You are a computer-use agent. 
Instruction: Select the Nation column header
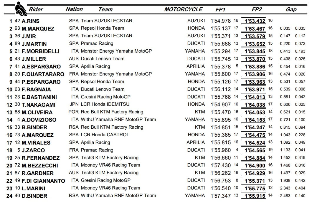pos(74,9)
